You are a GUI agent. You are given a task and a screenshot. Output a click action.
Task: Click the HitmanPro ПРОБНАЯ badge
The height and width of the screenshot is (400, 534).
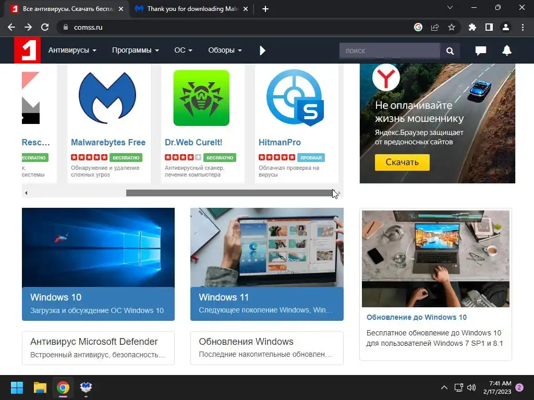coord(311,157)
